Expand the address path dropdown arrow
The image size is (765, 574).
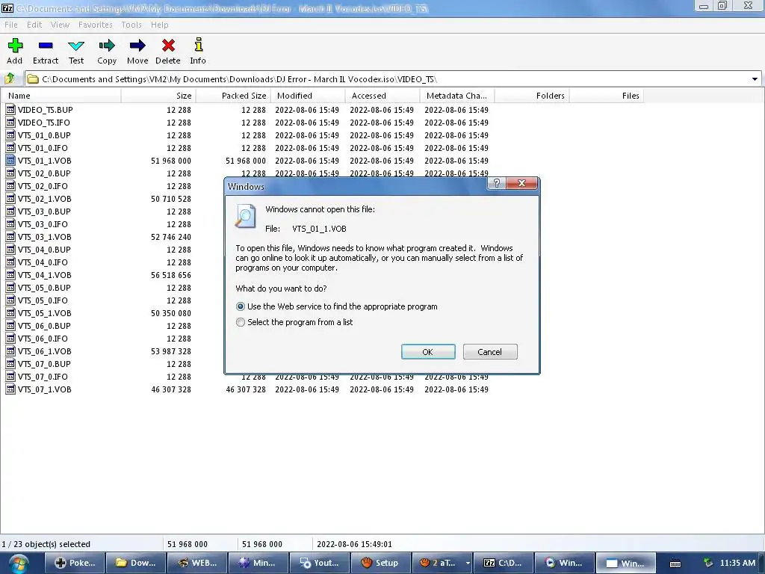click(x=755, y=79)
